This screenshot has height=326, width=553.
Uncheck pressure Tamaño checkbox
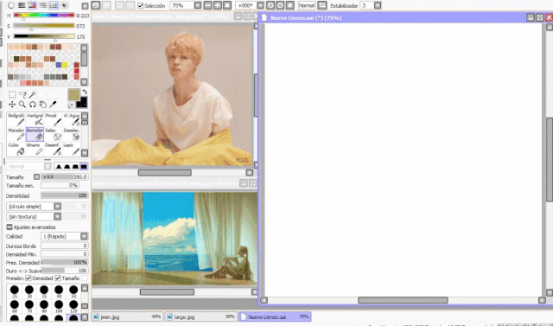pos(58,278)
